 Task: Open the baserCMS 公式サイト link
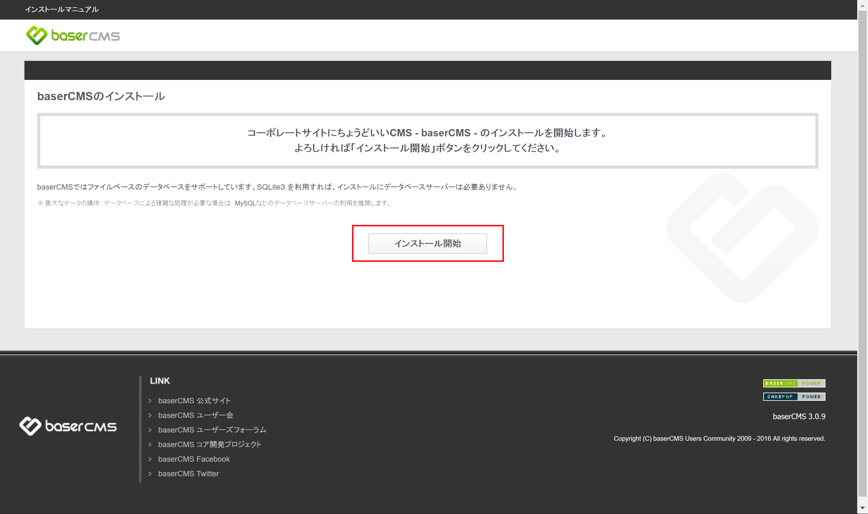194,401
